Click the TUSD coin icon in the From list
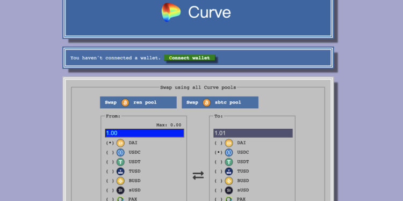403x201 pixels. 120,172
